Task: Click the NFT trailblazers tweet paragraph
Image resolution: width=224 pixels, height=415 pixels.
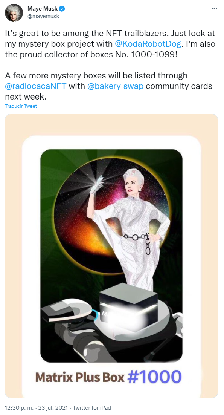Action: [110, 44]
